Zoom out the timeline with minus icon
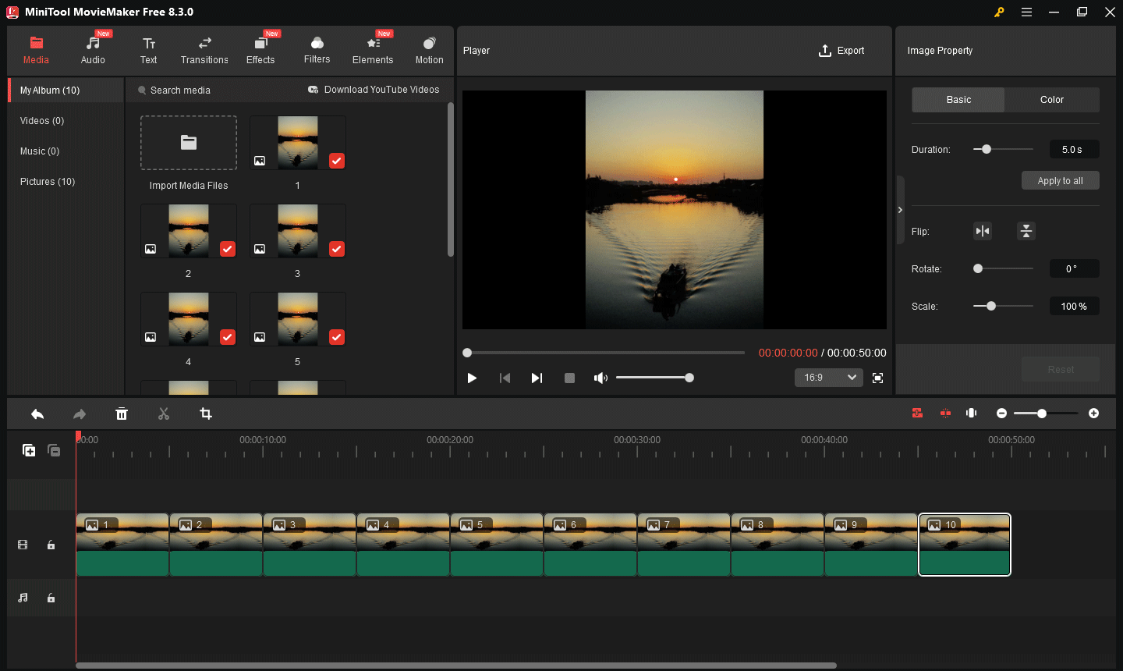 pos(1002,414)
